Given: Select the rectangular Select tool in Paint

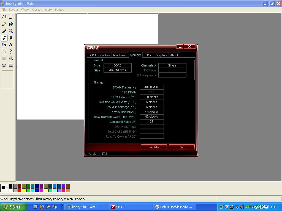Looking at the screenshot, I should point(11,17).
